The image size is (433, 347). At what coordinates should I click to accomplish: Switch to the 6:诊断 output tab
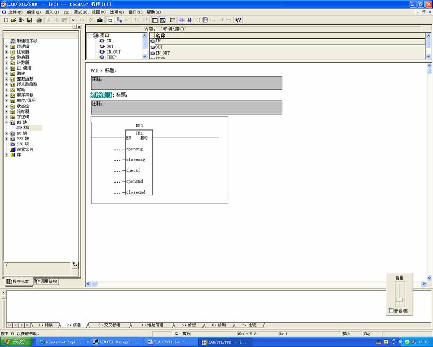pos(219,325)
